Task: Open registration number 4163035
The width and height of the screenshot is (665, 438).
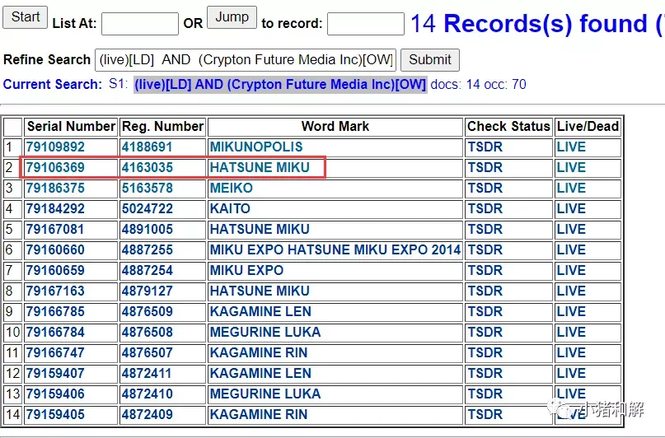Action: [148, 168]
